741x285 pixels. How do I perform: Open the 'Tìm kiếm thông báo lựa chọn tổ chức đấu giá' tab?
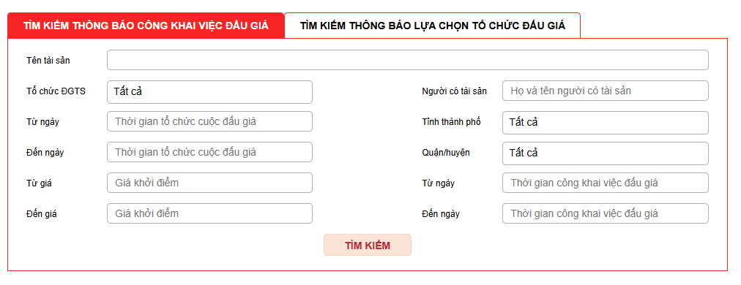(x=433, y=26)
